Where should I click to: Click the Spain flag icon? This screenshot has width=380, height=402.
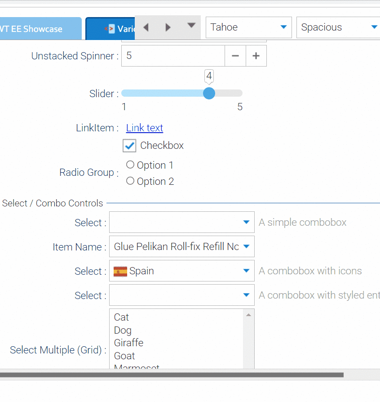(120, 271)
